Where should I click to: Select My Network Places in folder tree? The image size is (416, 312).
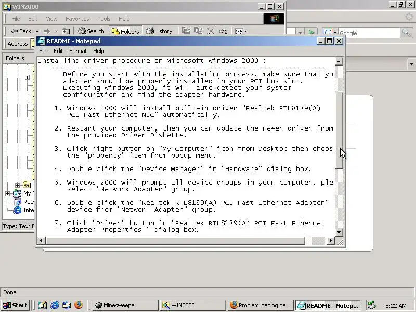(x=24, y=193)
